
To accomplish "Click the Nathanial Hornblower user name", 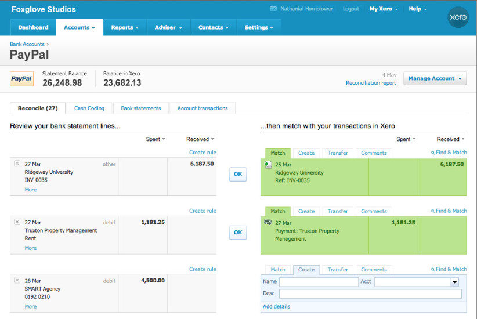I will (306, 9).
